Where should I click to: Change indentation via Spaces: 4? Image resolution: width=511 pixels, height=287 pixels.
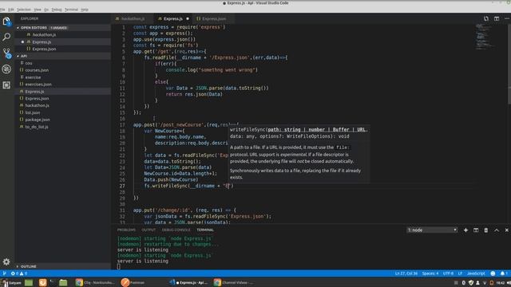click(430, 273)
